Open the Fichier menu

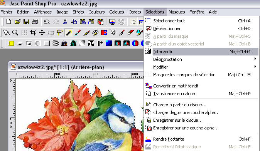click(x=7, y=12)
